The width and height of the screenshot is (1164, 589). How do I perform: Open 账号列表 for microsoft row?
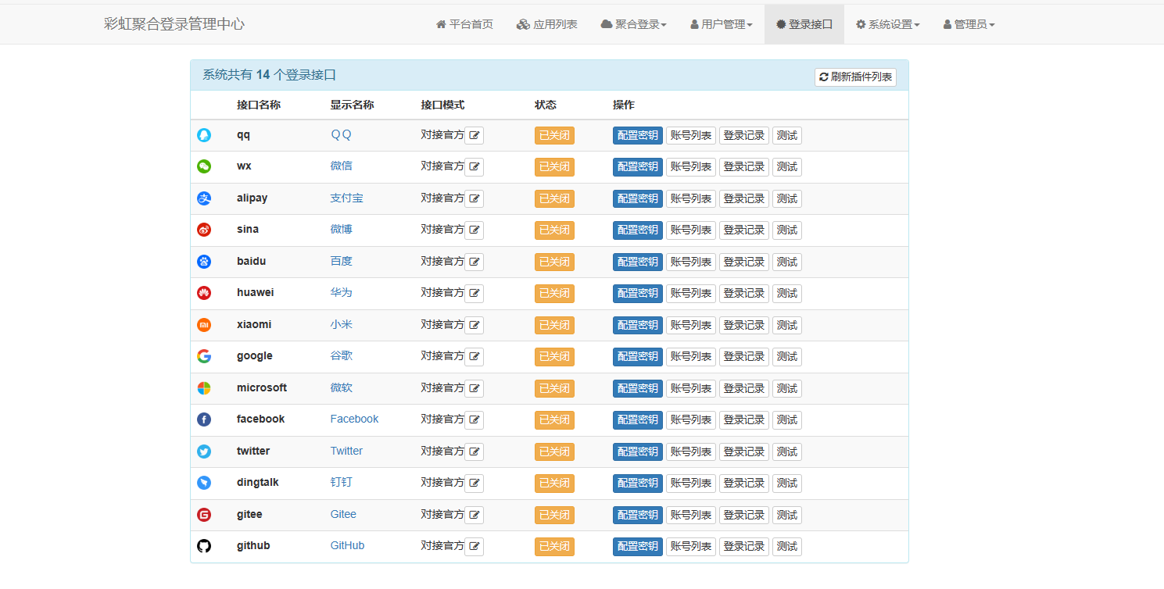tap(691, 388)
